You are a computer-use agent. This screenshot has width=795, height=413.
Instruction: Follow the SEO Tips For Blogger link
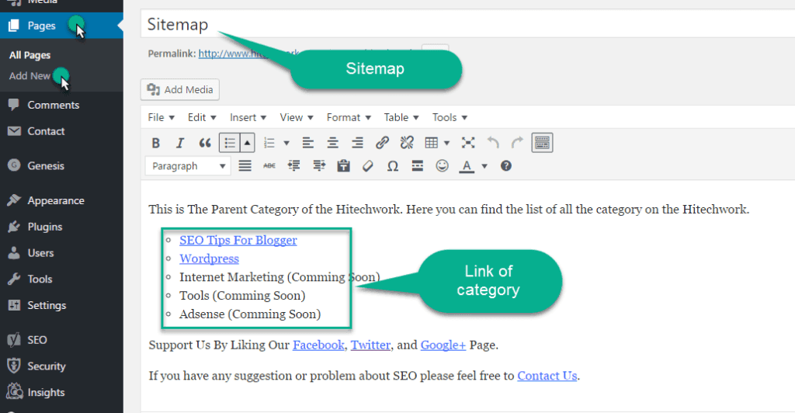point(238,240)
